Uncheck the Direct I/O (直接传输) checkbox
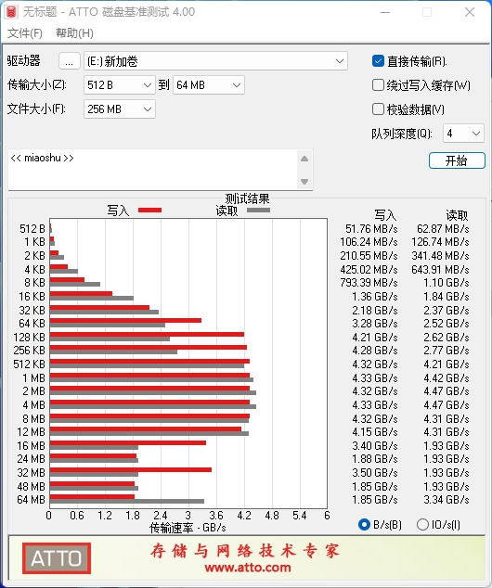Viewport: 492px width, 588px height. tap(378, 61)
